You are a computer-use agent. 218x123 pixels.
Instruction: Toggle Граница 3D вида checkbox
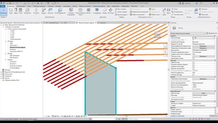(x=193, y=75)
